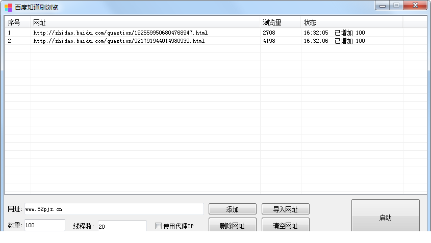
Task: Click the 添加 button
Action: [x=232, y=209]
